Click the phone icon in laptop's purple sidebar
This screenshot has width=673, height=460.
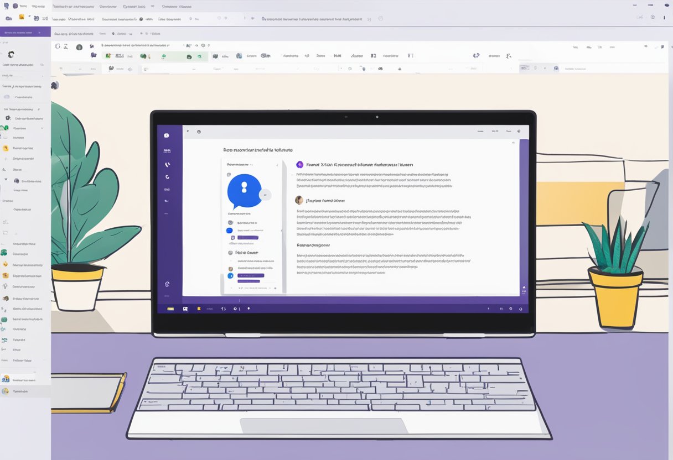tap(167, 164)
